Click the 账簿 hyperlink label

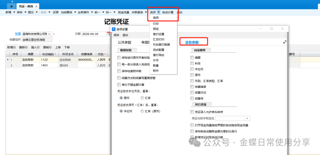coord(18,34)
